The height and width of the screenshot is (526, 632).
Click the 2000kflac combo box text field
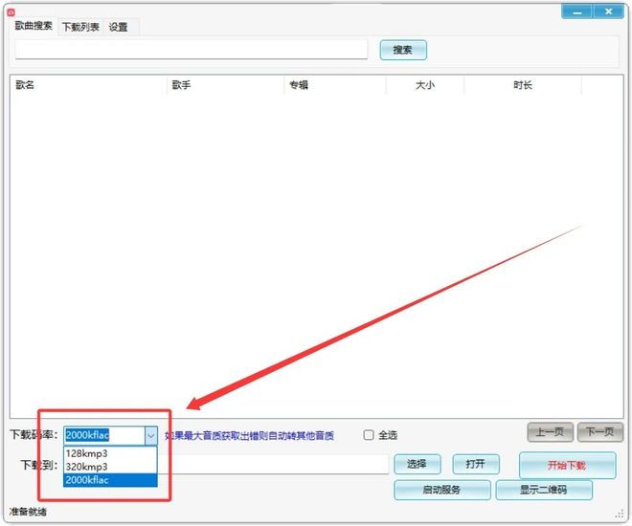coord(104,435)
